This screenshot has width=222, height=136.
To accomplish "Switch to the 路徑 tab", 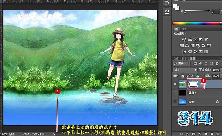I will 184,59.
